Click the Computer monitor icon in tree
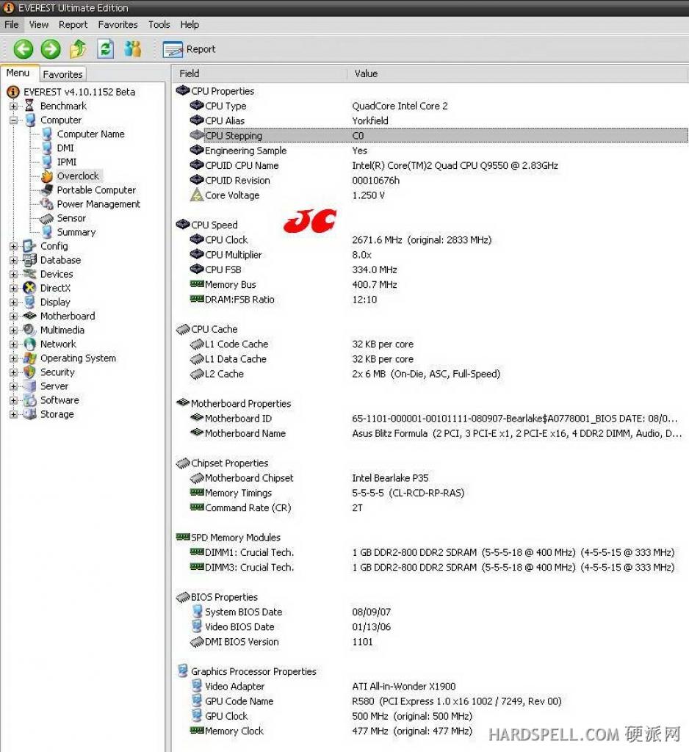The image size is (689, 752). pyautogui.click(x=29, y=120)
